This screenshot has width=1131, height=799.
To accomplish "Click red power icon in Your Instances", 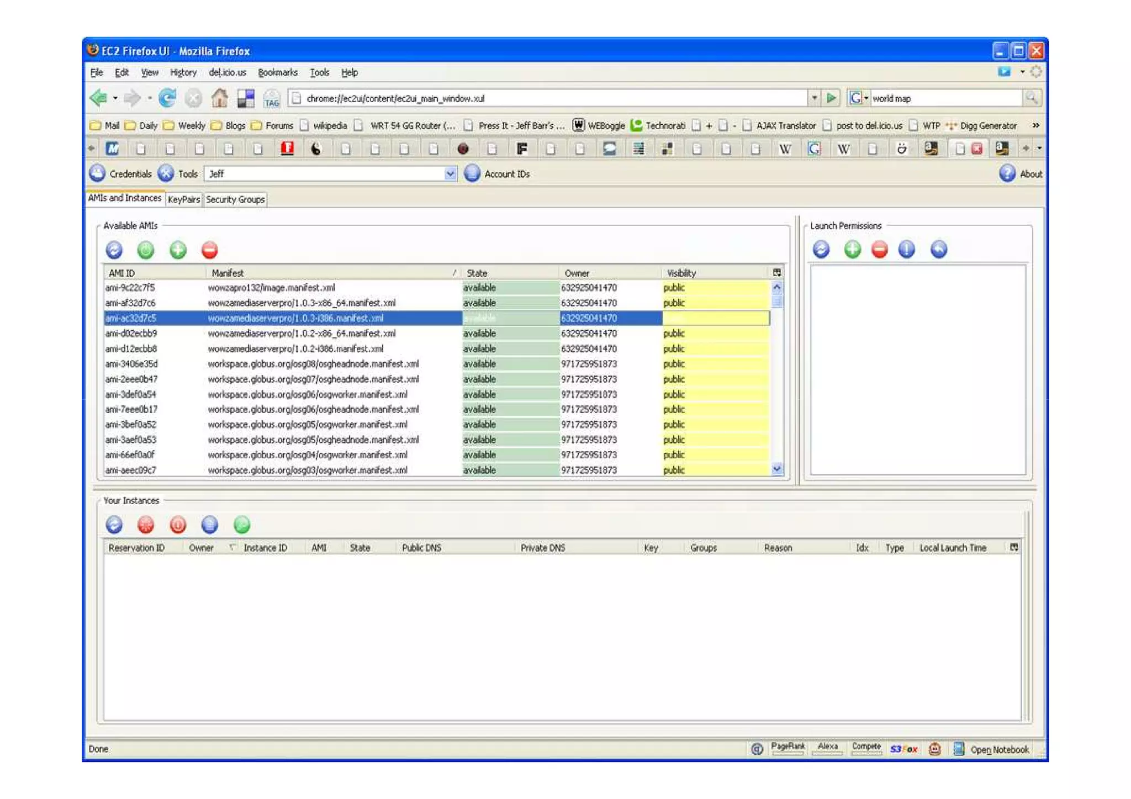I will pyautogui.click(x=178, y=525).
